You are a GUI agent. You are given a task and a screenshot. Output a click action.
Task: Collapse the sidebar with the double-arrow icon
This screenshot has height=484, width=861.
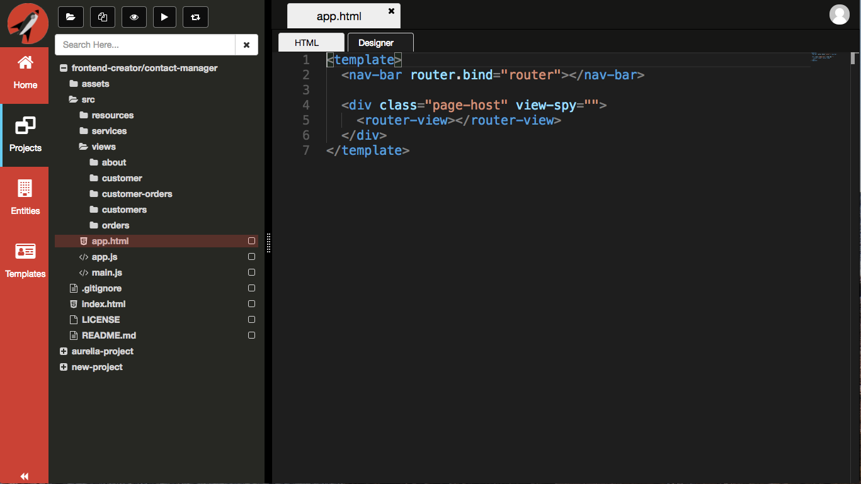(x=25, y=476)
